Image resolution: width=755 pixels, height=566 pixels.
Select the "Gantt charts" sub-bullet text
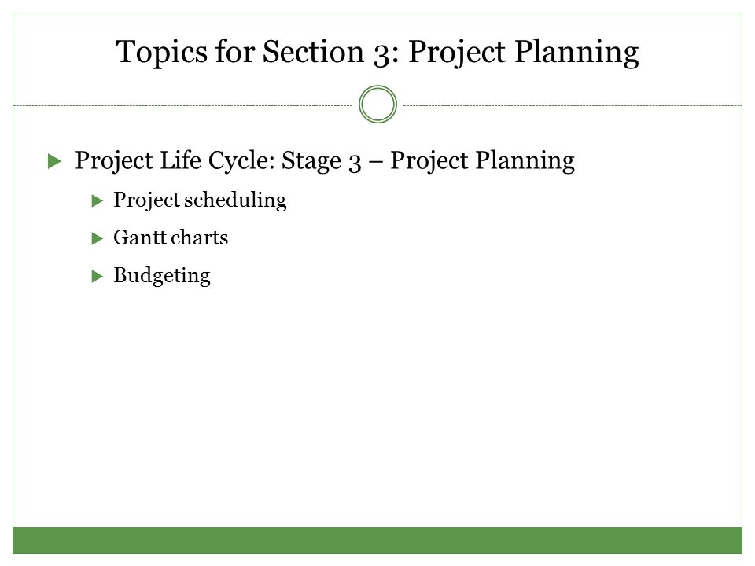[171, 237]
